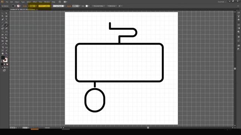
Task: Set paint type to Color
Action: click(x=2, y=64)
